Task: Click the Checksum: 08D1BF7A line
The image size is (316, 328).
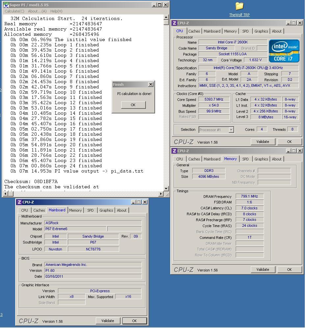Action: coord(31,181)
